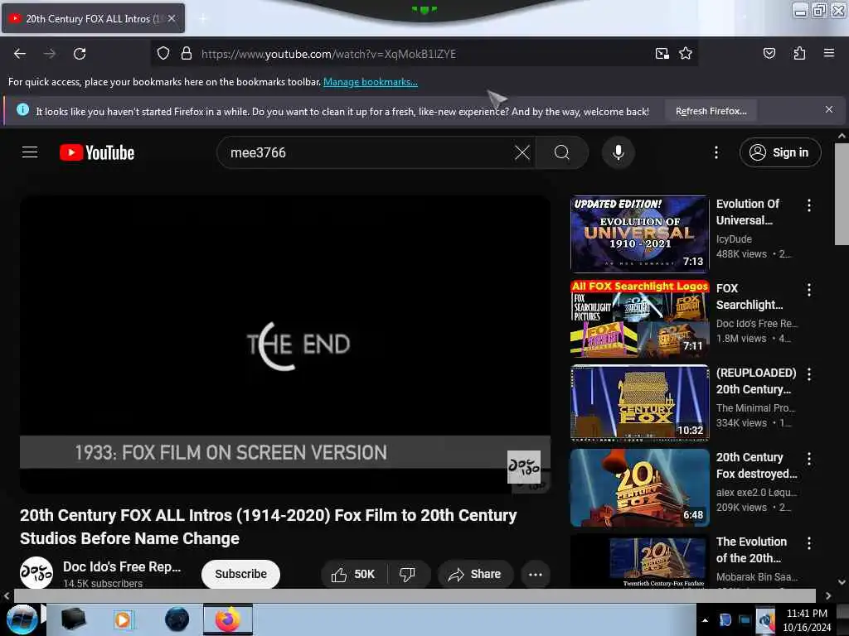
Task: Open Doc Ido's Free Rep... channel name
Action: pos(122,566)
